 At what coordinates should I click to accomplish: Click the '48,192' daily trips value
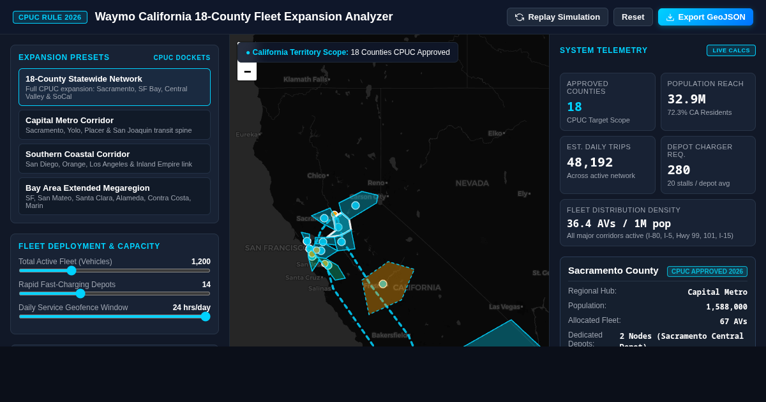tap(590, 162)
